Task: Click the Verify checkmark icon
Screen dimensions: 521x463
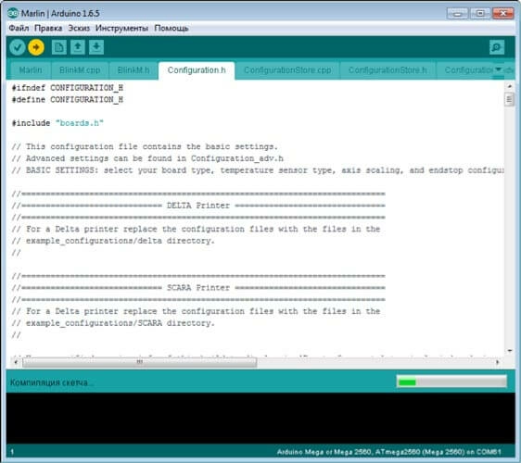Action: (18, 47)
